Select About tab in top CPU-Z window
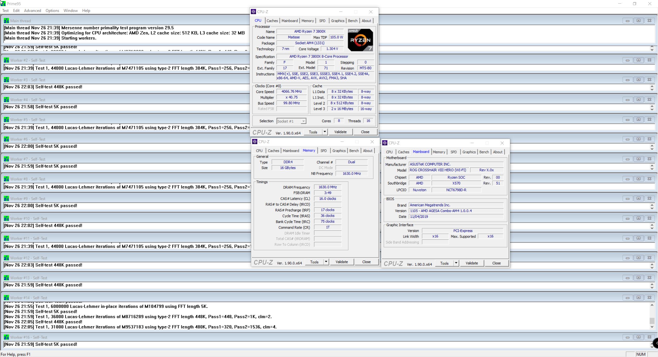Screen dimensions: 658x357 366,21
